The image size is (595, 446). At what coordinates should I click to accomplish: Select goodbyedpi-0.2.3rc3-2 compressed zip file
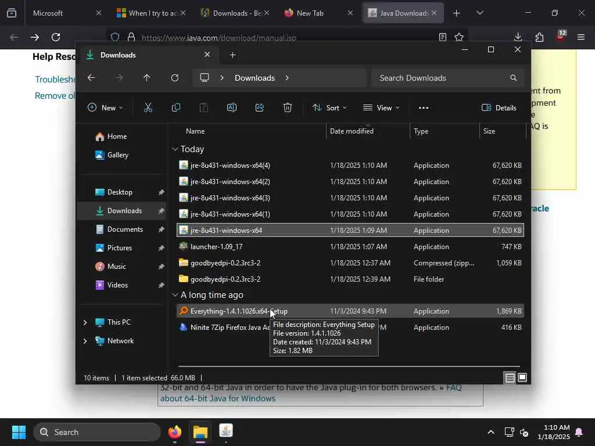(350, 263)
